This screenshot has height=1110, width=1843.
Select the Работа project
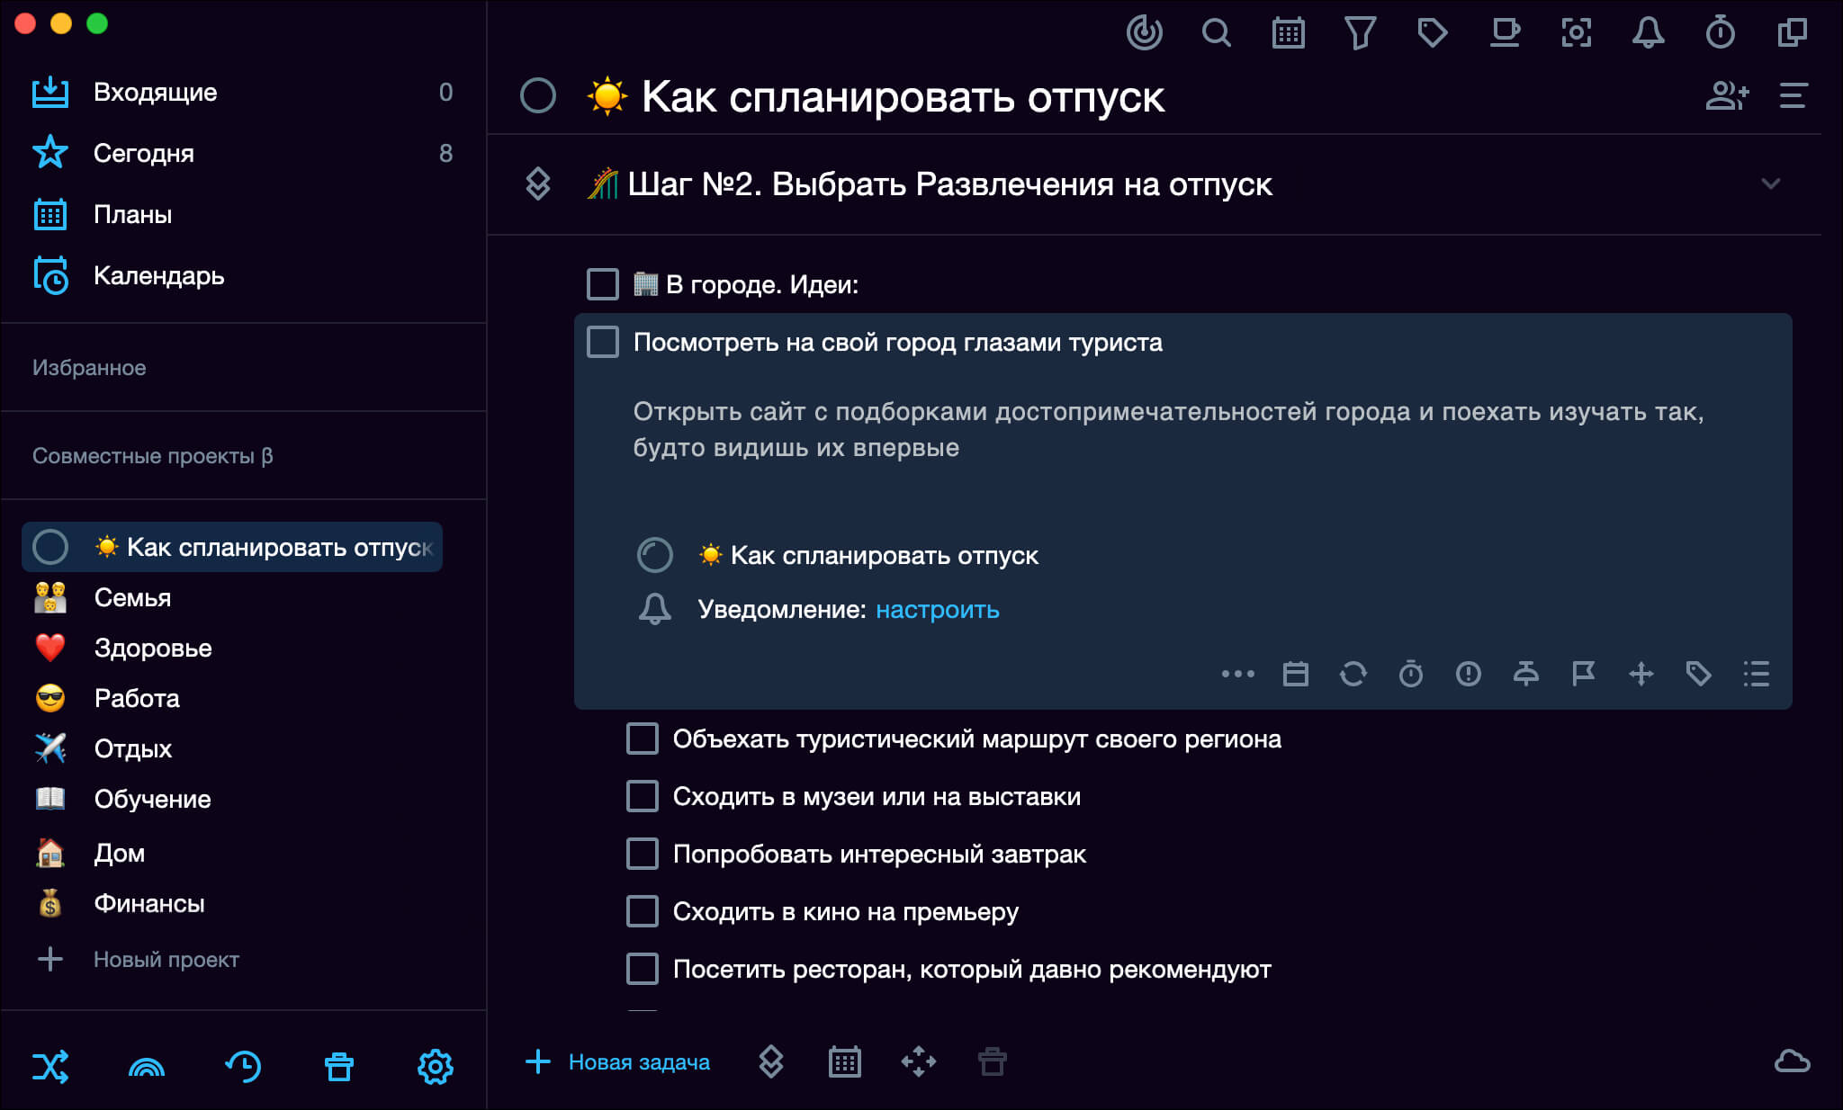pos(232,698)
